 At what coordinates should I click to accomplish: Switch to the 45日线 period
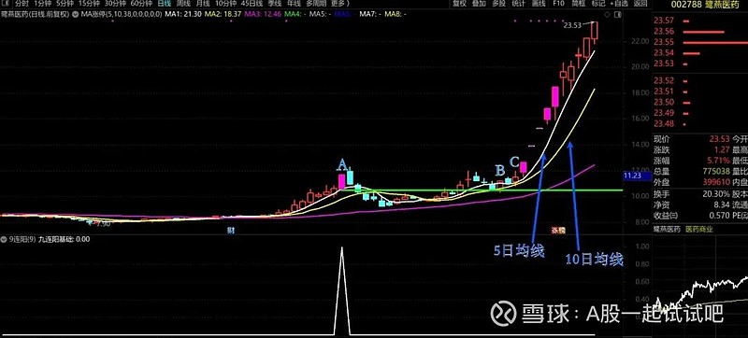tap(251, 4)
